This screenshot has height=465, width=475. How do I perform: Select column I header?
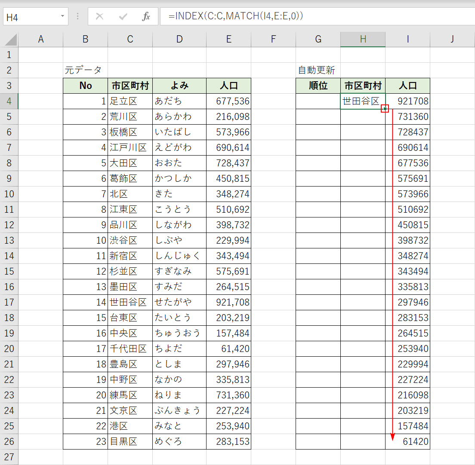coord(408,40)
